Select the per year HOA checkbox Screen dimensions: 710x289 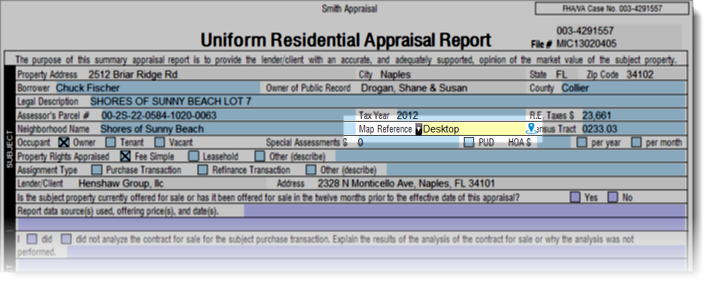click(x=582, y=142)
